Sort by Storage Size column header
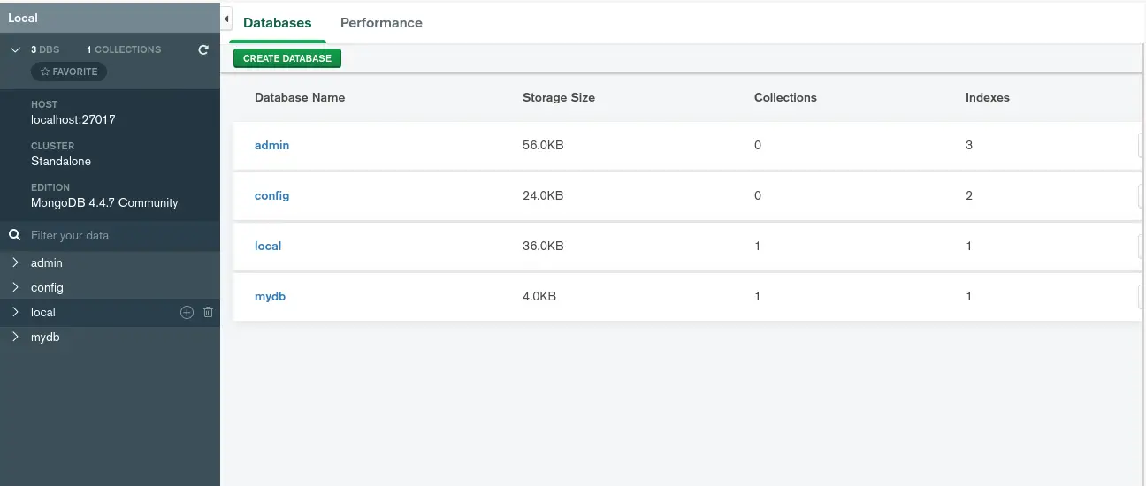Viewport: 1146px width, 486px height. click(x=559, y=97)
